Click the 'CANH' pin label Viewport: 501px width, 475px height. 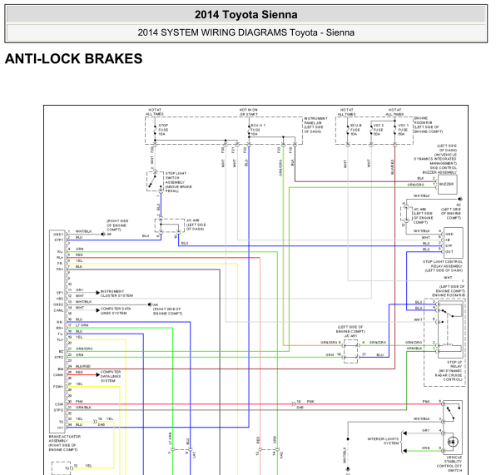click(58, 375)
